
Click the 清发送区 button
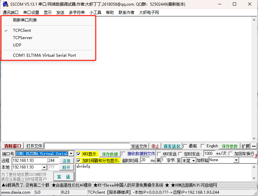pos(172,146)
